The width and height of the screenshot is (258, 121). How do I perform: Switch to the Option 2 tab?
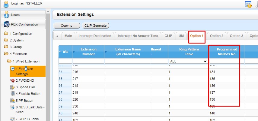point(217,36)
